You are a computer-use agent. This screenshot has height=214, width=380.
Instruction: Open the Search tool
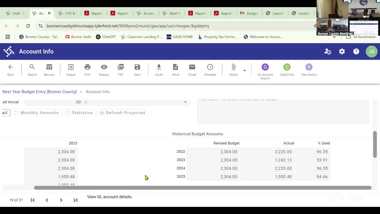tap(32, 70)
